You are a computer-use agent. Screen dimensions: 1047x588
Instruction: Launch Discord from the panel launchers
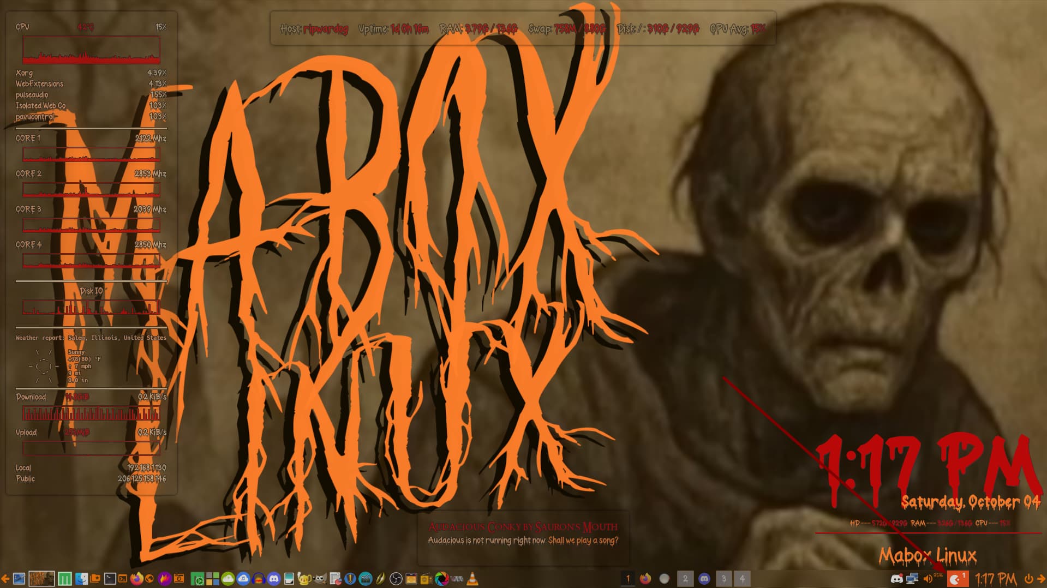point(274,579)
